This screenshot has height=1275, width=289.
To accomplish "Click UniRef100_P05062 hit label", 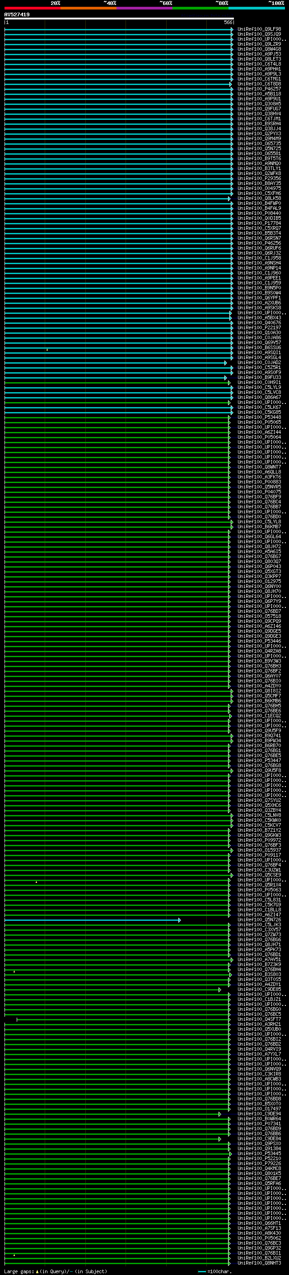I will pos(259,1238).
